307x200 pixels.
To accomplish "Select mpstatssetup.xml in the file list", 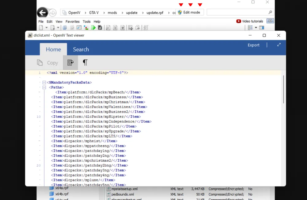I will 122,189.
